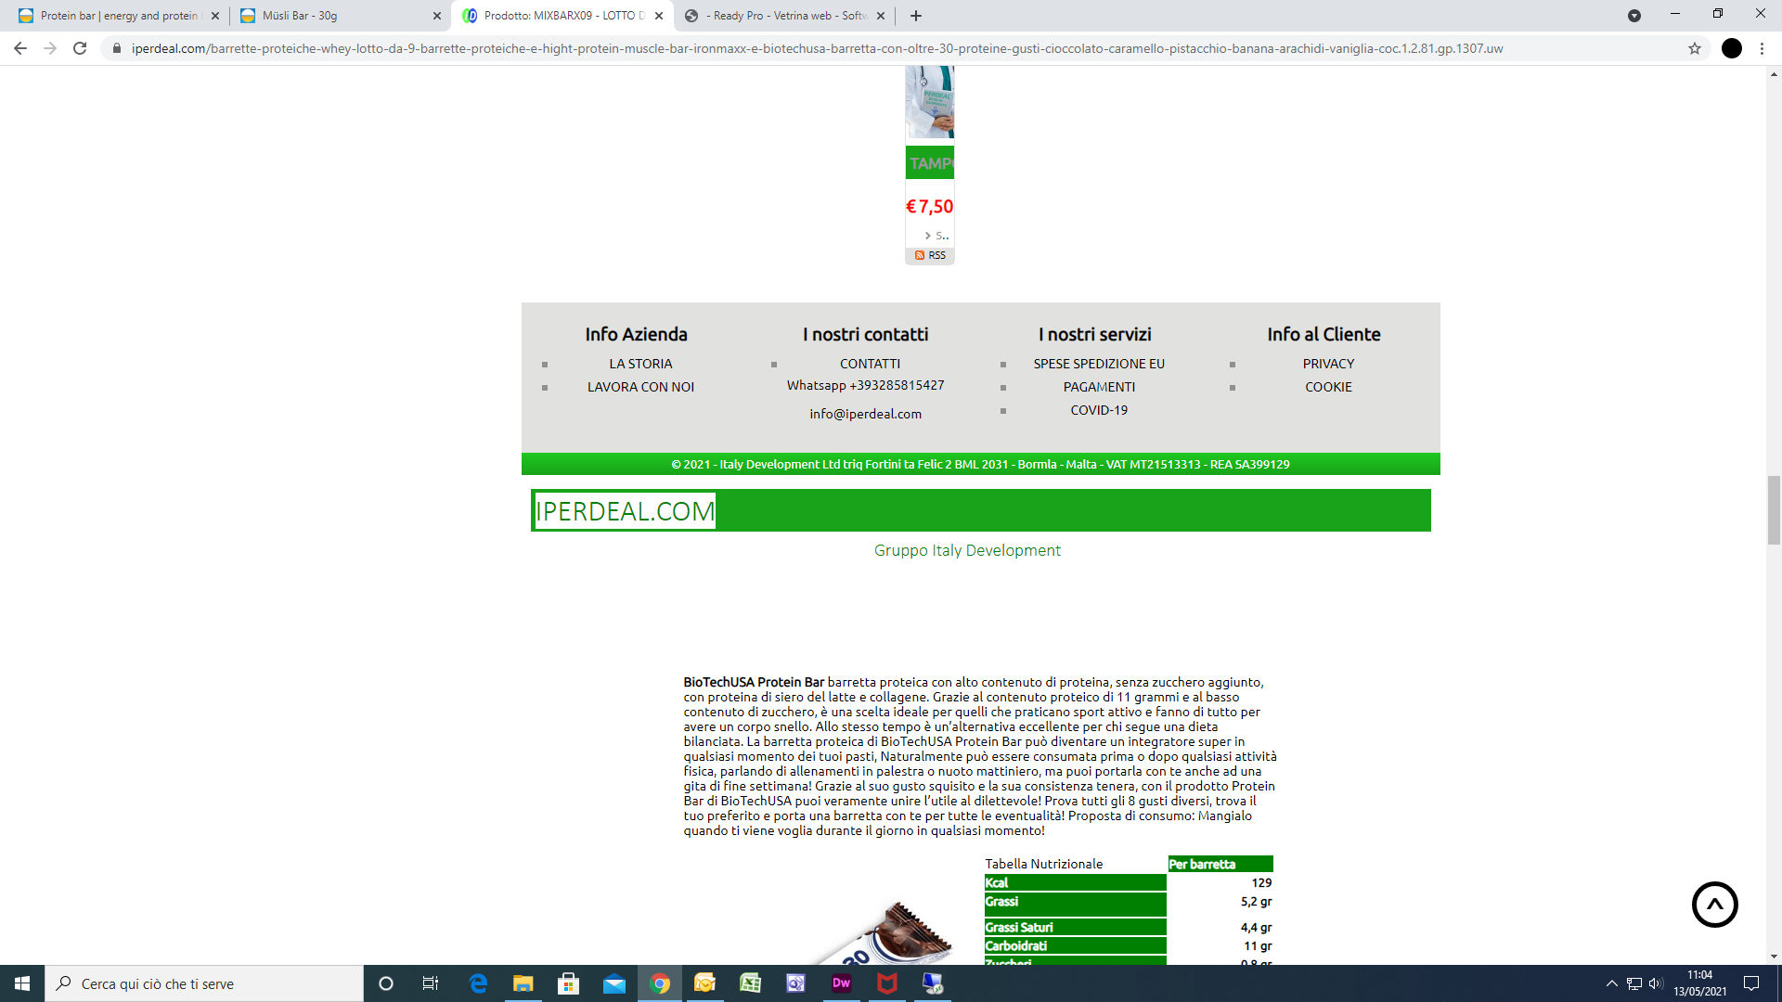Open the red antivirus taskbar icon

pos(887,983)
